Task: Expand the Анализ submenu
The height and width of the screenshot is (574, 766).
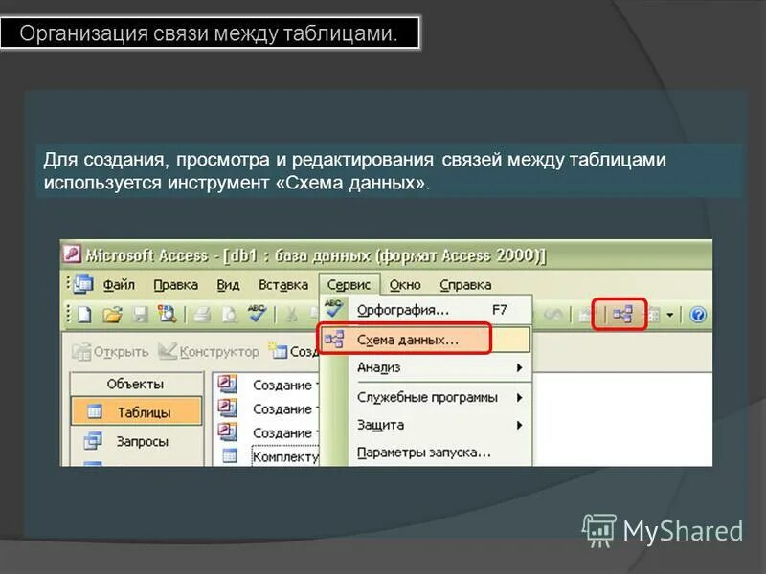Action: point(425,367)
